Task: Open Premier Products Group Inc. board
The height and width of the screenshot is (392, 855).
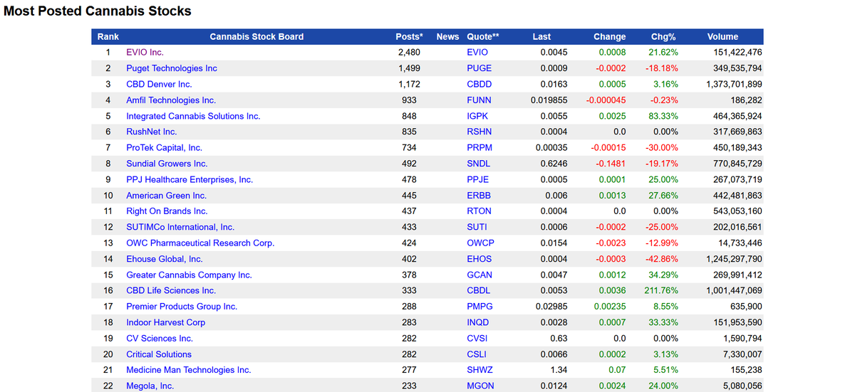Action: click(x=182, y=307)
